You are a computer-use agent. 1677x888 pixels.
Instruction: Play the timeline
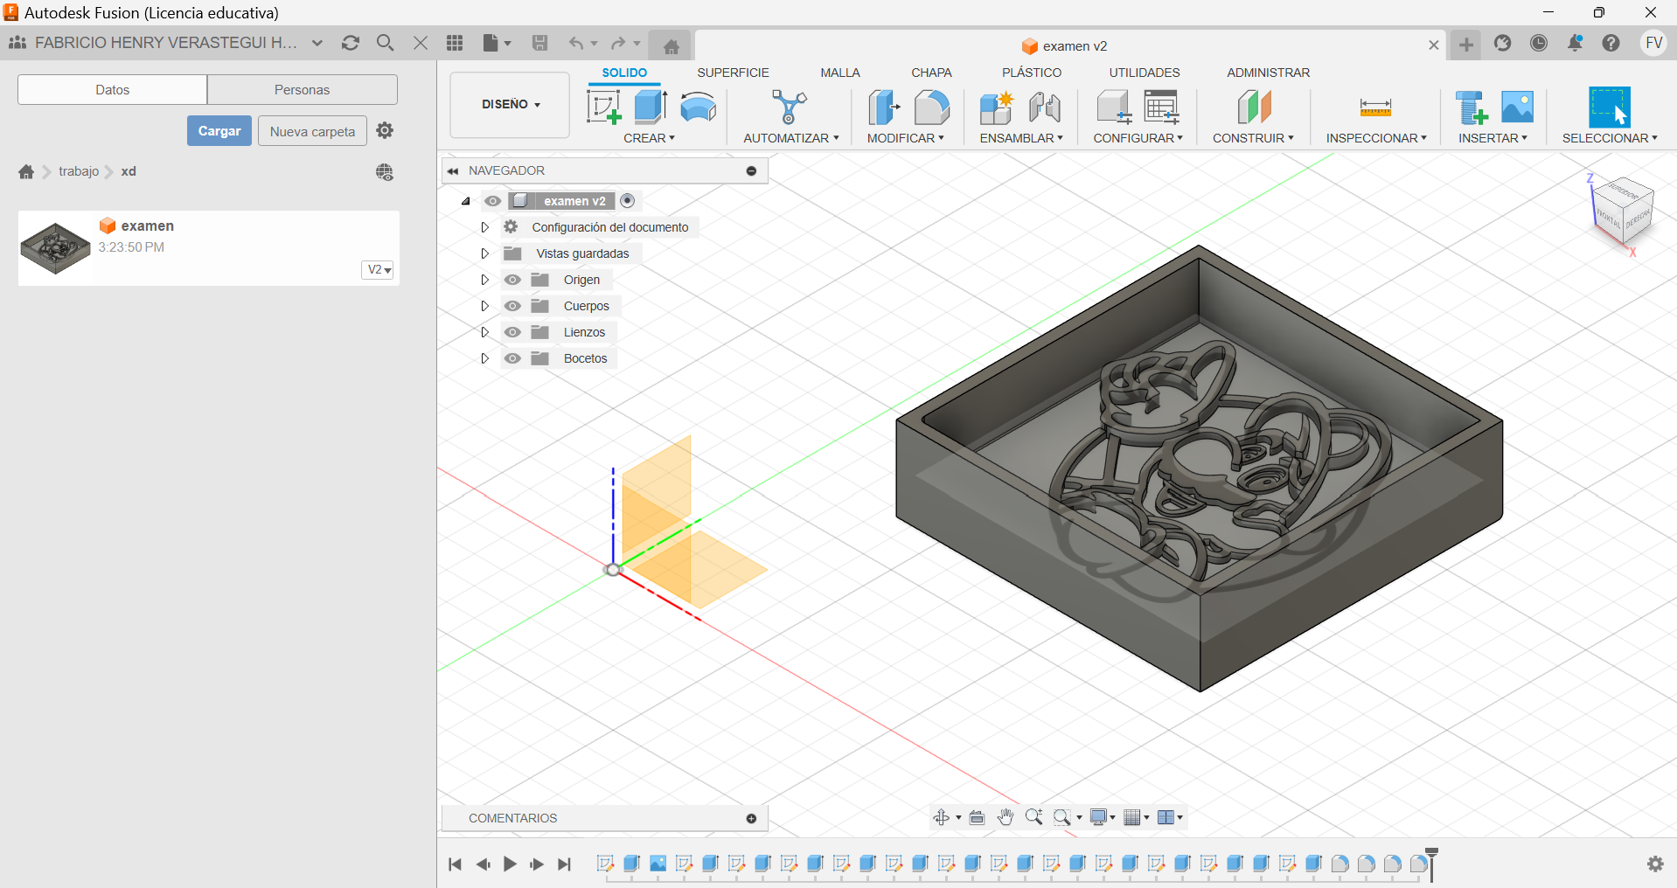[x=510, y=864]
